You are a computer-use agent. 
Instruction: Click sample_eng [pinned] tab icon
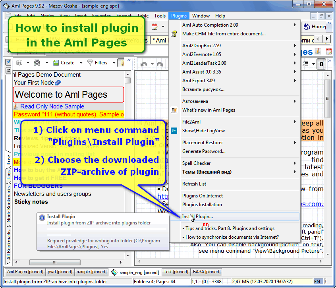pyautogui.click(x=114, y=273)
